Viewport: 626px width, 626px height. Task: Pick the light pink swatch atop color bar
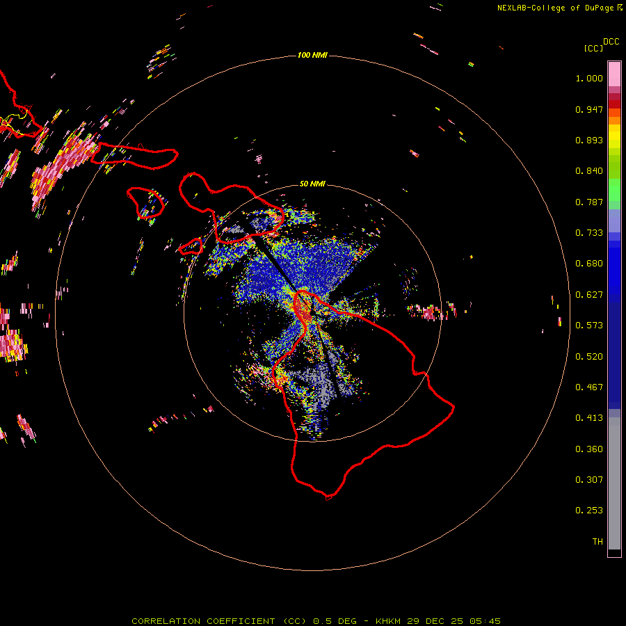[x=614, y=74]
